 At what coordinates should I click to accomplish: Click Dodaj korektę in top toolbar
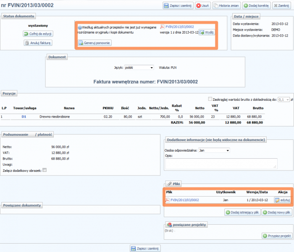point(256,5)
